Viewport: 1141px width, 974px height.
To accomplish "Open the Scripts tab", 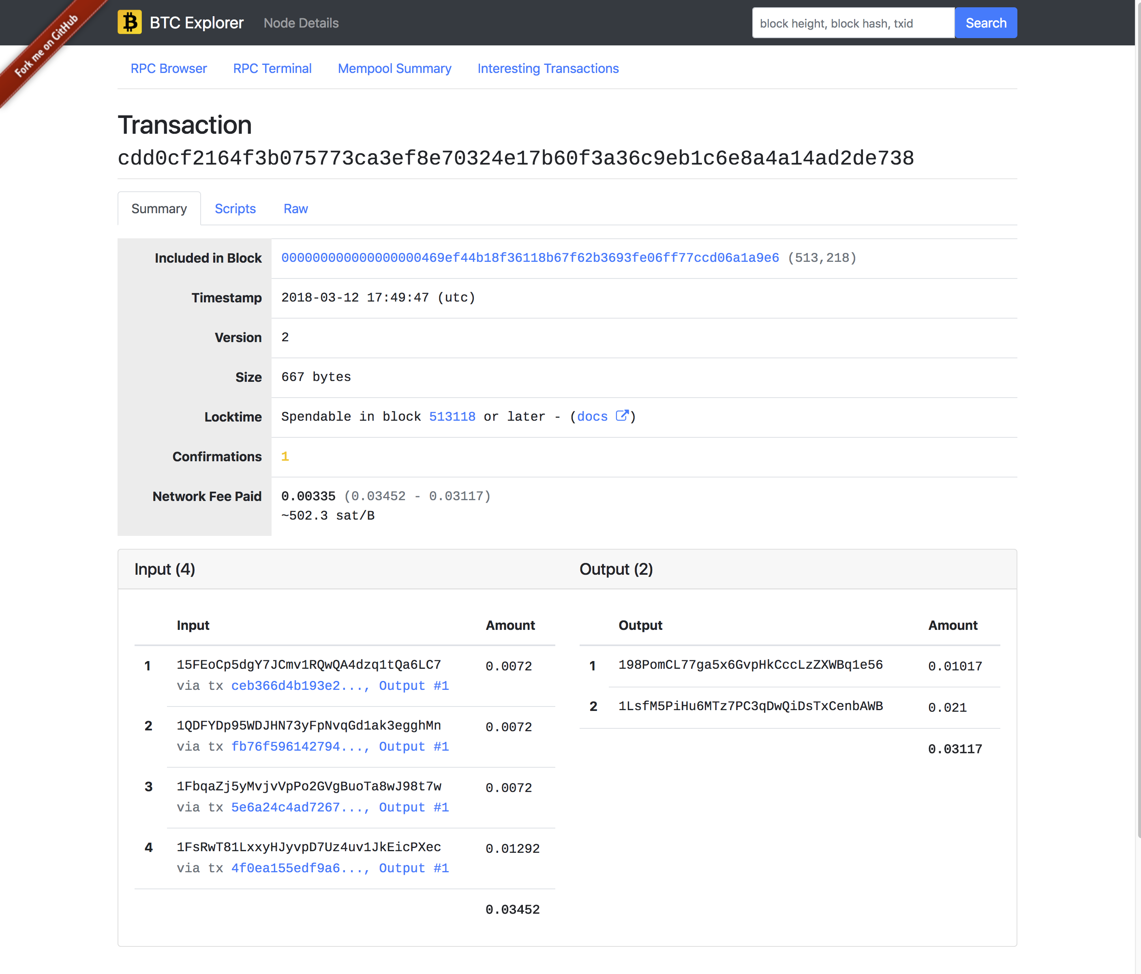I will coord(235,209).
